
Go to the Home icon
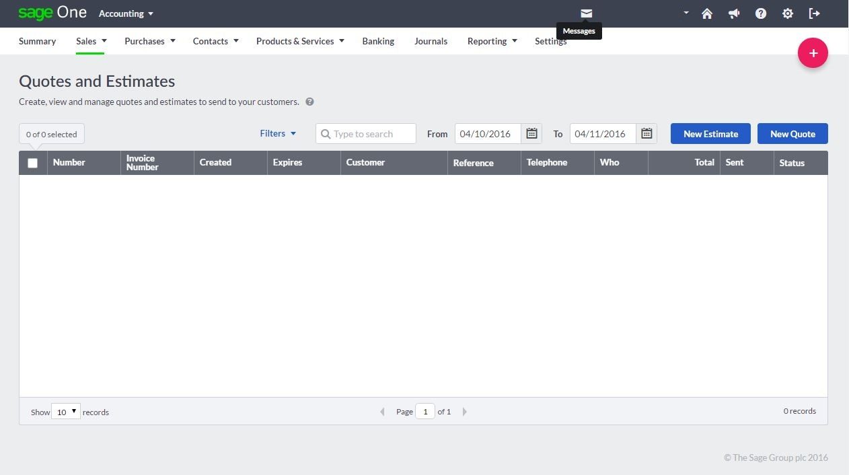(x=706, y=13)
